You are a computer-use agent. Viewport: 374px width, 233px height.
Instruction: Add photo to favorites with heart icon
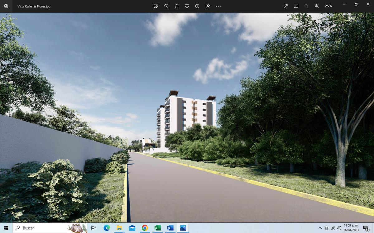click(x=187, y=6)
